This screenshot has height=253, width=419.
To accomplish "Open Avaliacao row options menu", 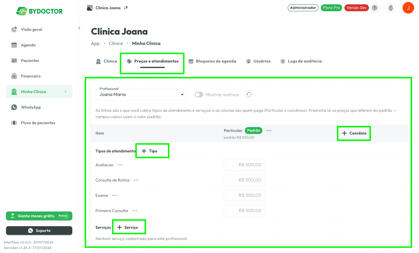I will tap(120, 165).
